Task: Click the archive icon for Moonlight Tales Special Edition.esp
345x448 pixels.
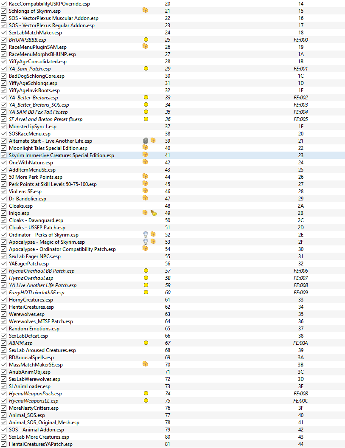Action: [145, 148]
